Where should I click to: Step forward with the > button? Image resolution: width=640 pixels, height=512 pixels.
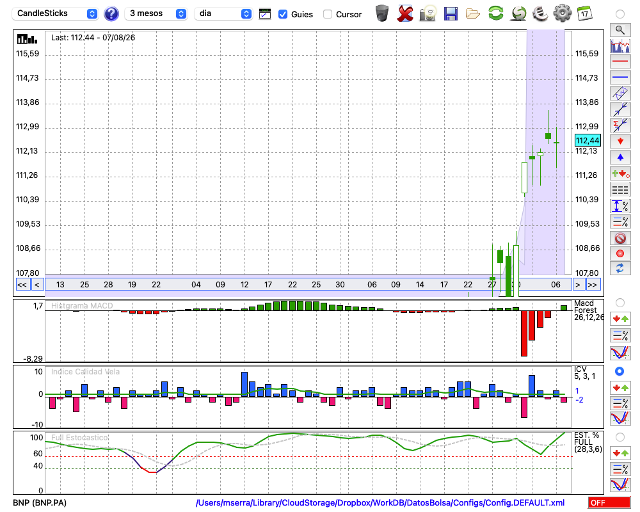pos(577,285)
